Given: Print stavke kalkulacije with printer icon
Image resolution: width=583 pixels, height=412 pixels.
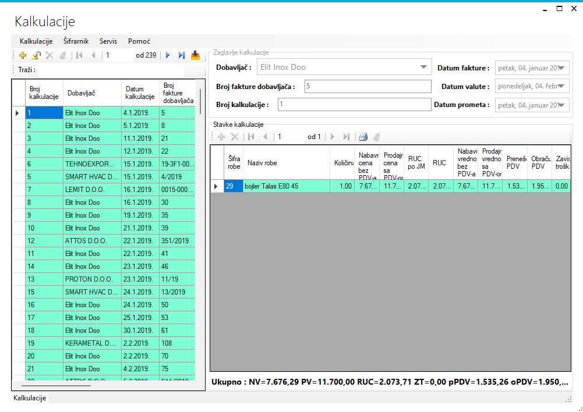Looking at the screenshot, I should [363, 137].
